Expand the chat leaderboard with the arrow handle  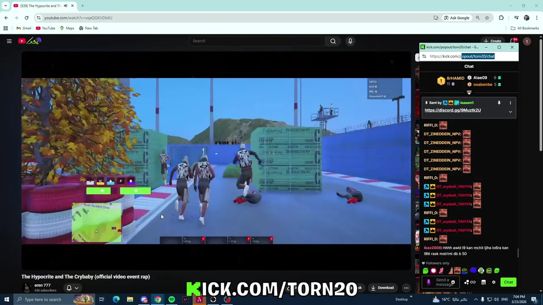pos(469,93)
